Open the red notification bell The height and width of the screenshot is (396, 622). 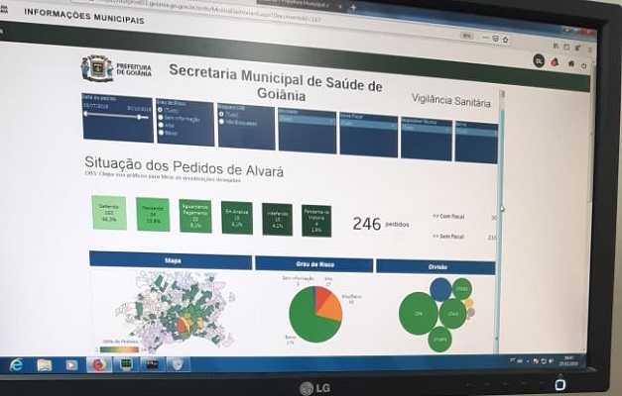[555, 62]
